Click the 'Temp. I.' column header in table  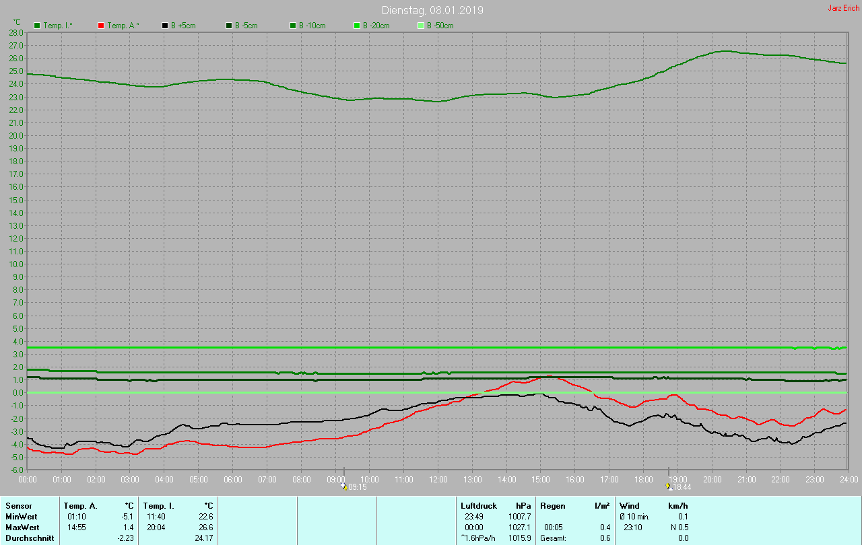(x=159, y=505)
